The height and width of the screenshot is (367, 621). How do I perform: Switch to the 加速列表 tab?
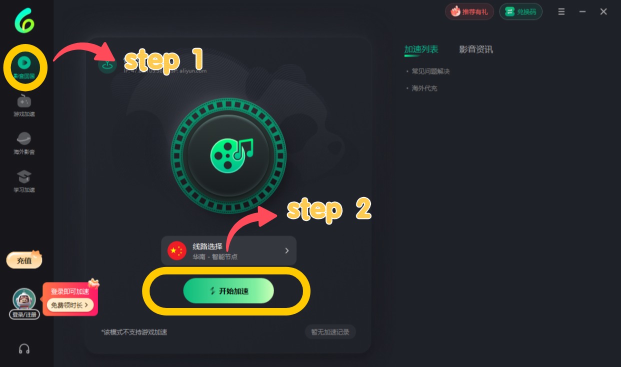pyautogui.click(x=421, y=49)
